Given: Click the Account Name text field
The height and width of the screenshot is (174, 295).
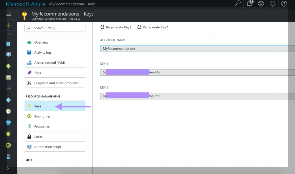Looking at the screenshot, I should pyautogui.click(x=196, y=49).
